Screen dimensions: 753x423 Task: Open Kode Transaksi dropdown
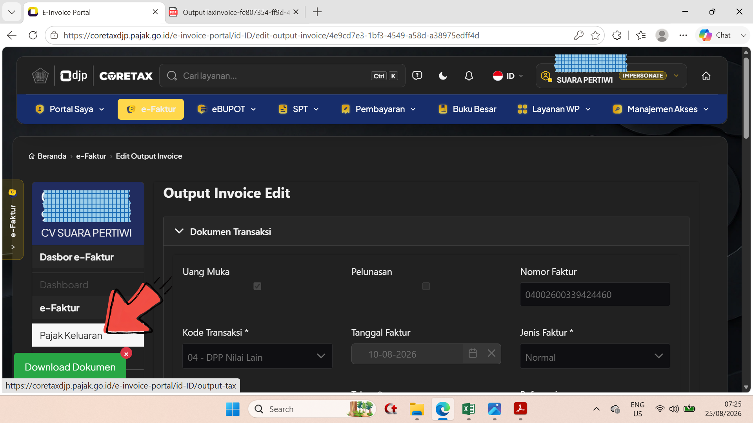(257, 356)
